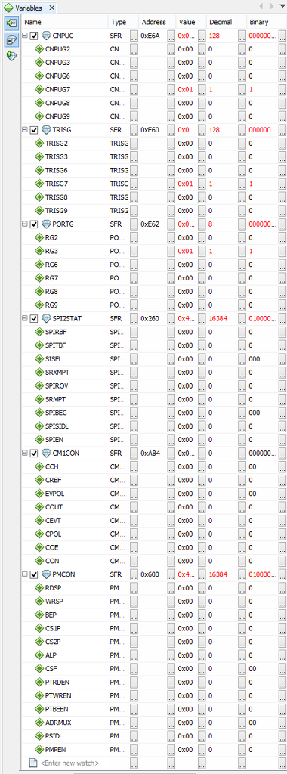Collapse the CM1CON register tree
Screen dimensions: 287x774
25,453
